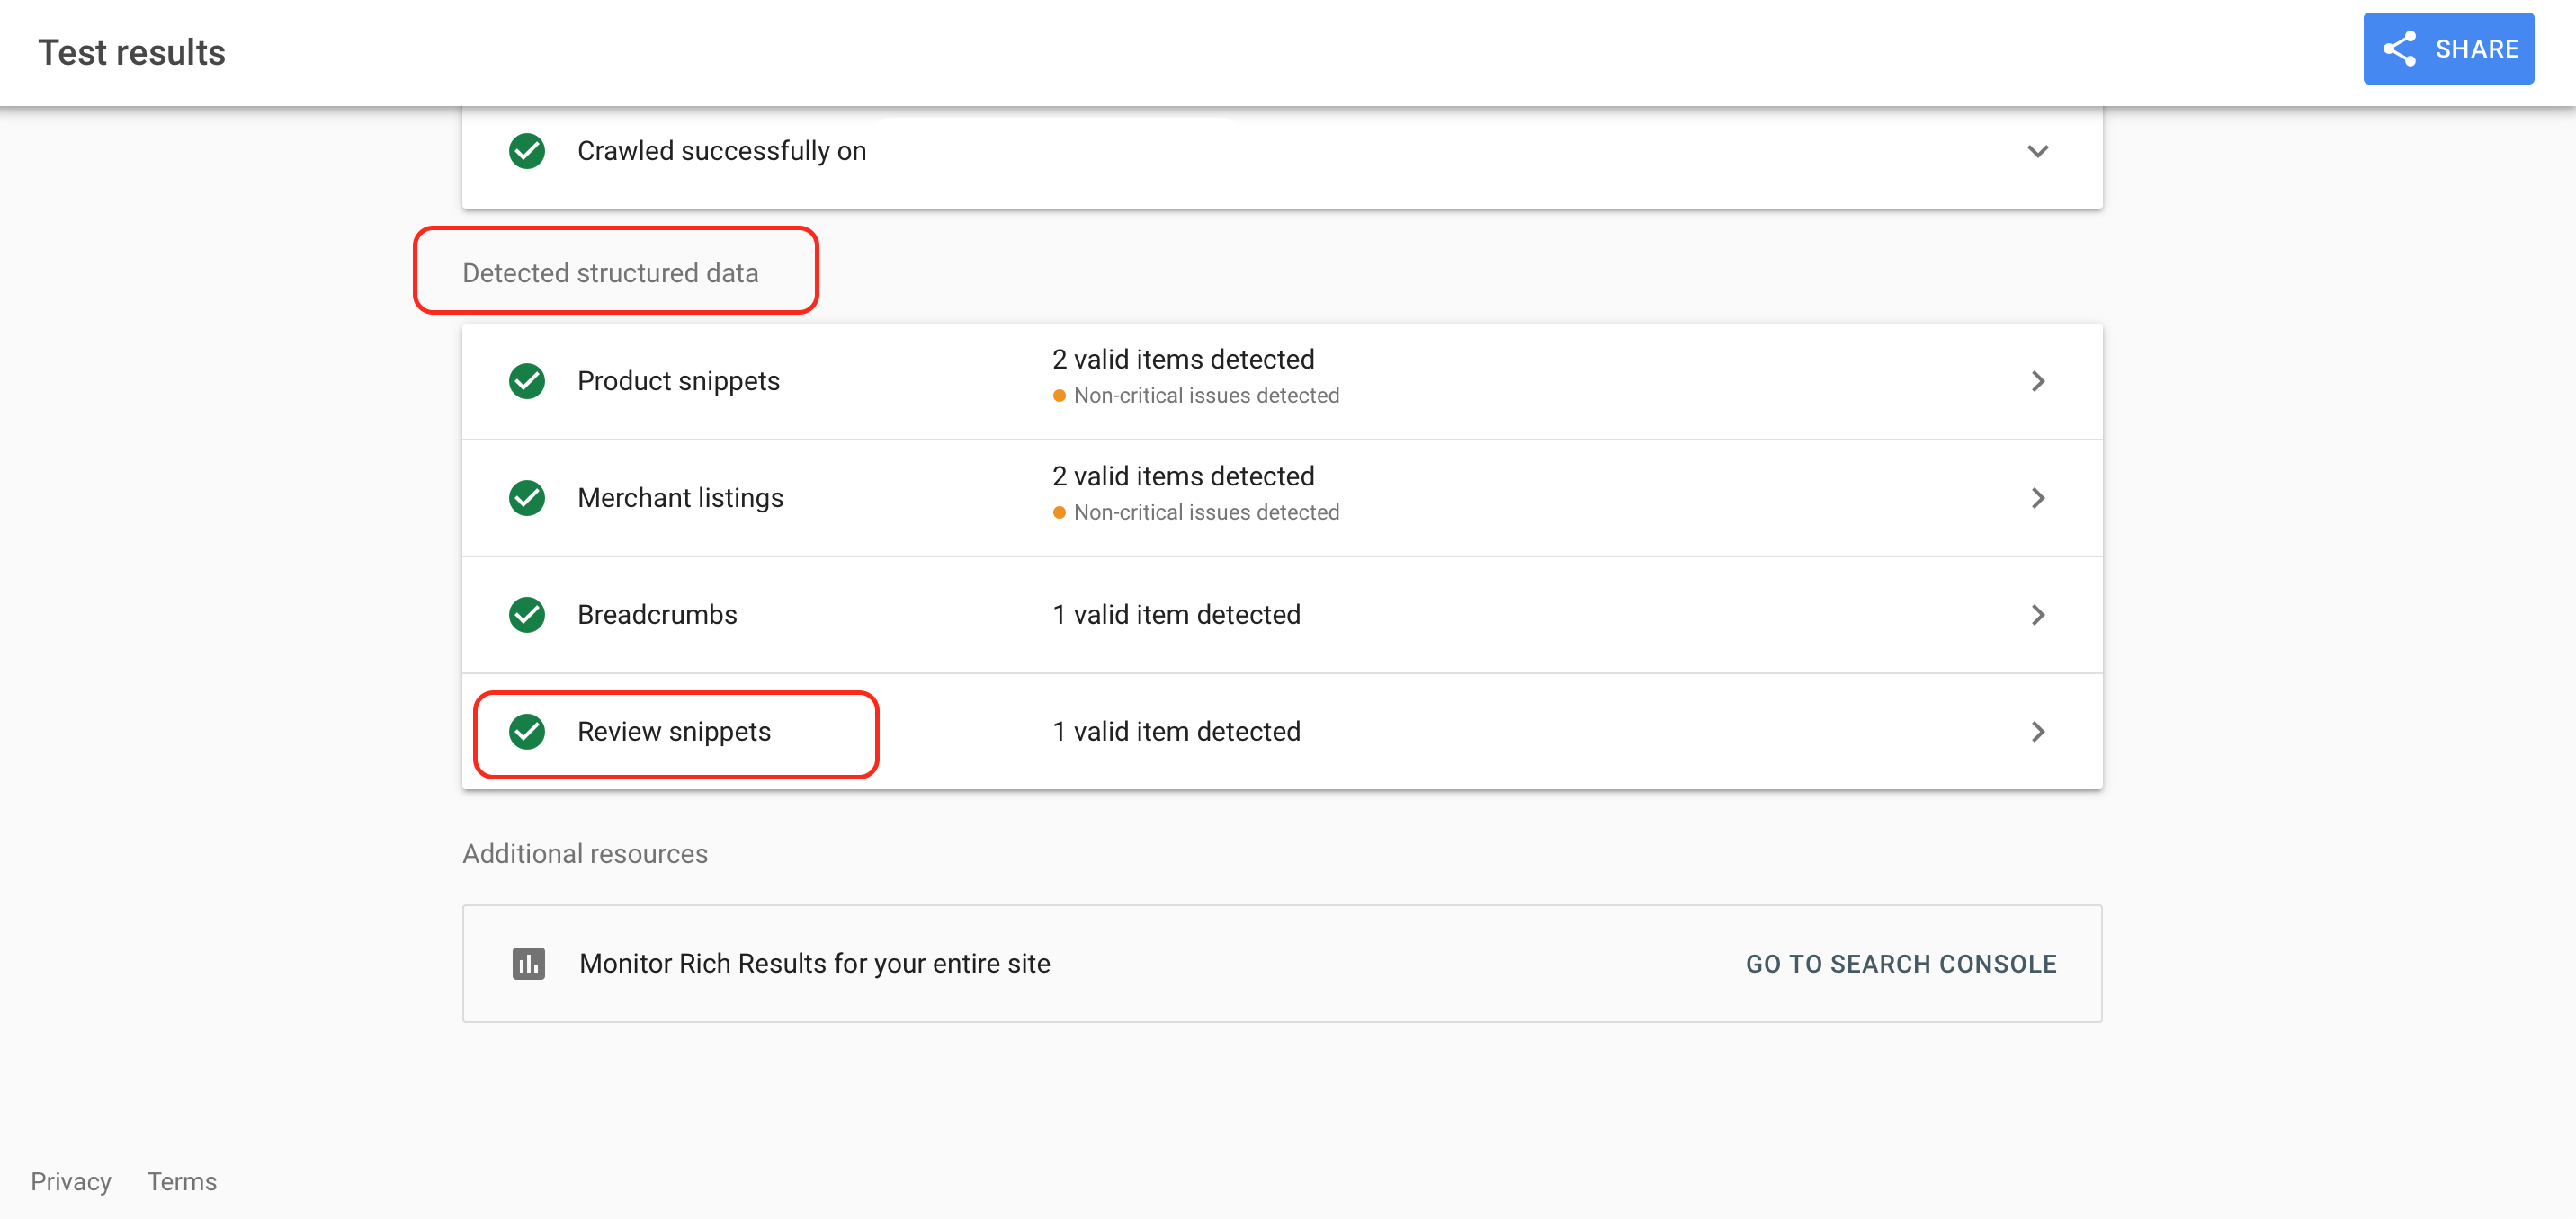Click the share icon in the header
This screenshot has height=1219, width=2576.
pyautogui.click(x=2399, y=49)
